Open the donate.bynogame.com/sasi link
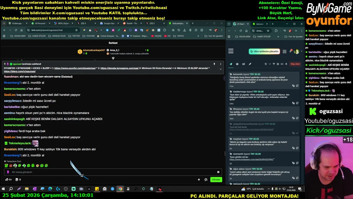 [119, 68]
